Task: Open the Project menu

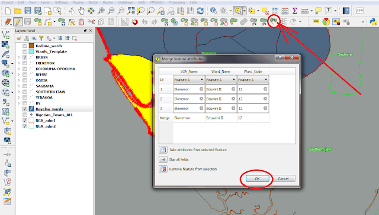Action: [8, 2]
